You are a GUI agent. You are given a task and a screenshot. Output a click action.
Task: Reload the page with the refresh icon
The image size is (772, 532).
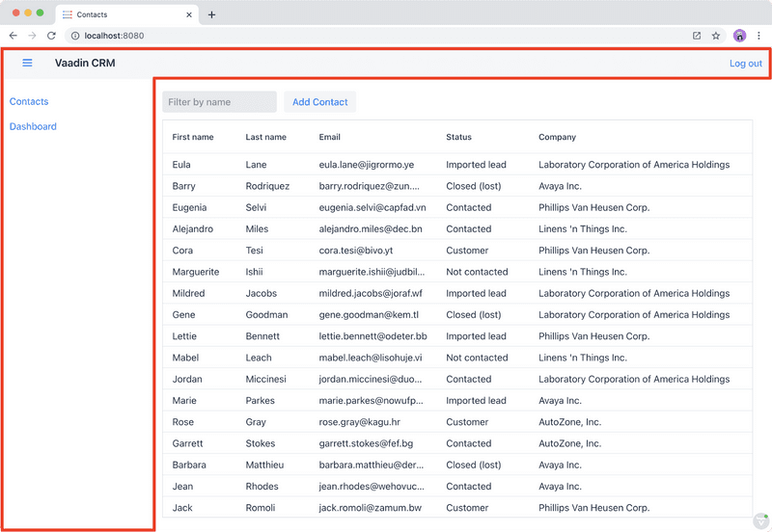[x=51, y=36]
